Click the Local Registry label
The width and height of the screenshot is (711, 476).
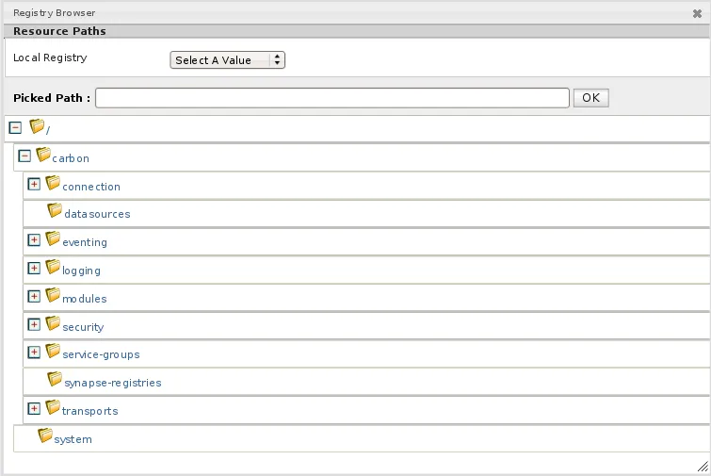coord(50,57)
